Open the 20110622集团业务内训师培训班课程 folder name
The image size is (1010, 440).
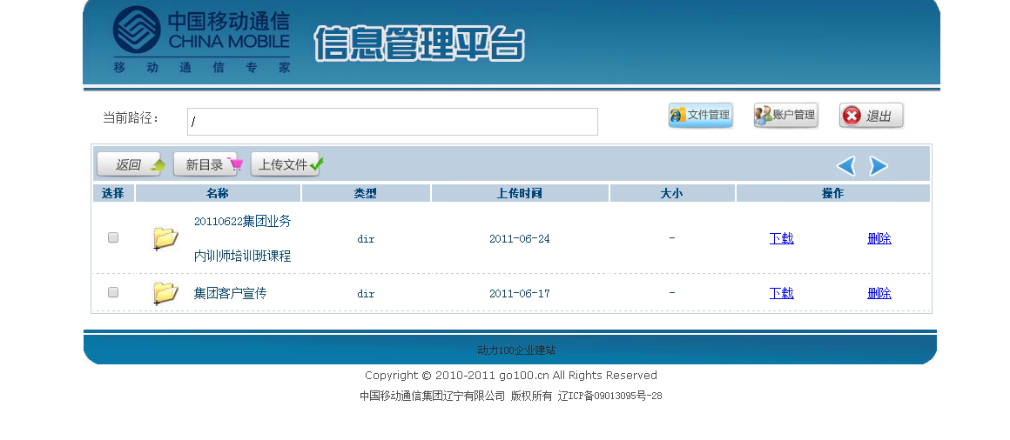point(243,238)
